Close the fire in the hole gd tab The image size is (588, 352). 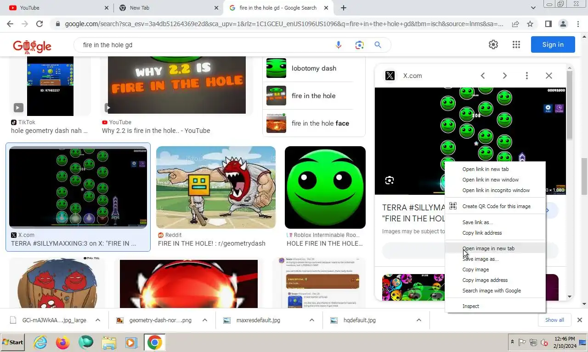click(x=326, y=8)
